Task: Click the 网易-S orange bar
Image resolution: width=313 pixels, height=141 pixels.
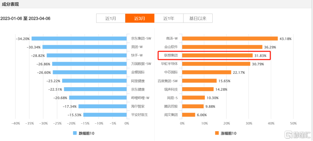Action: coord(193,98)
